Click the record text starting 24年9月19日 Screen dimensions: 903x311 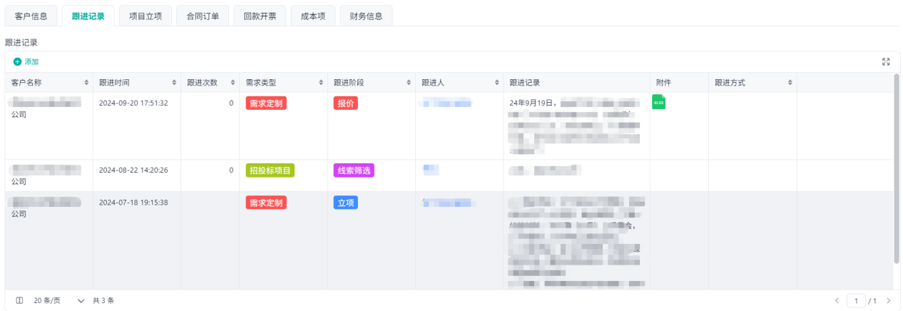pyautogui.click(x=574, y=126)
